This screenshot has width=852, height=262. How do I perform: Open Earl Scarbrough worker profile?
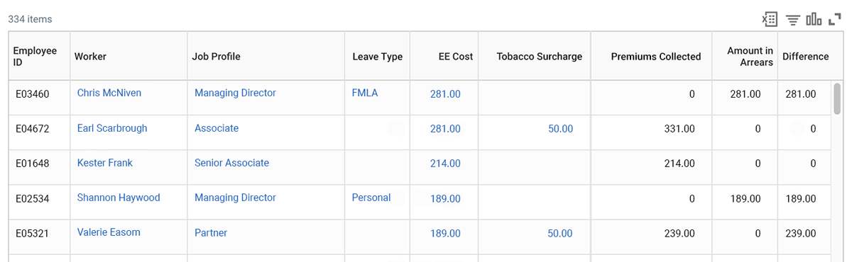click(x=112, y=128)
